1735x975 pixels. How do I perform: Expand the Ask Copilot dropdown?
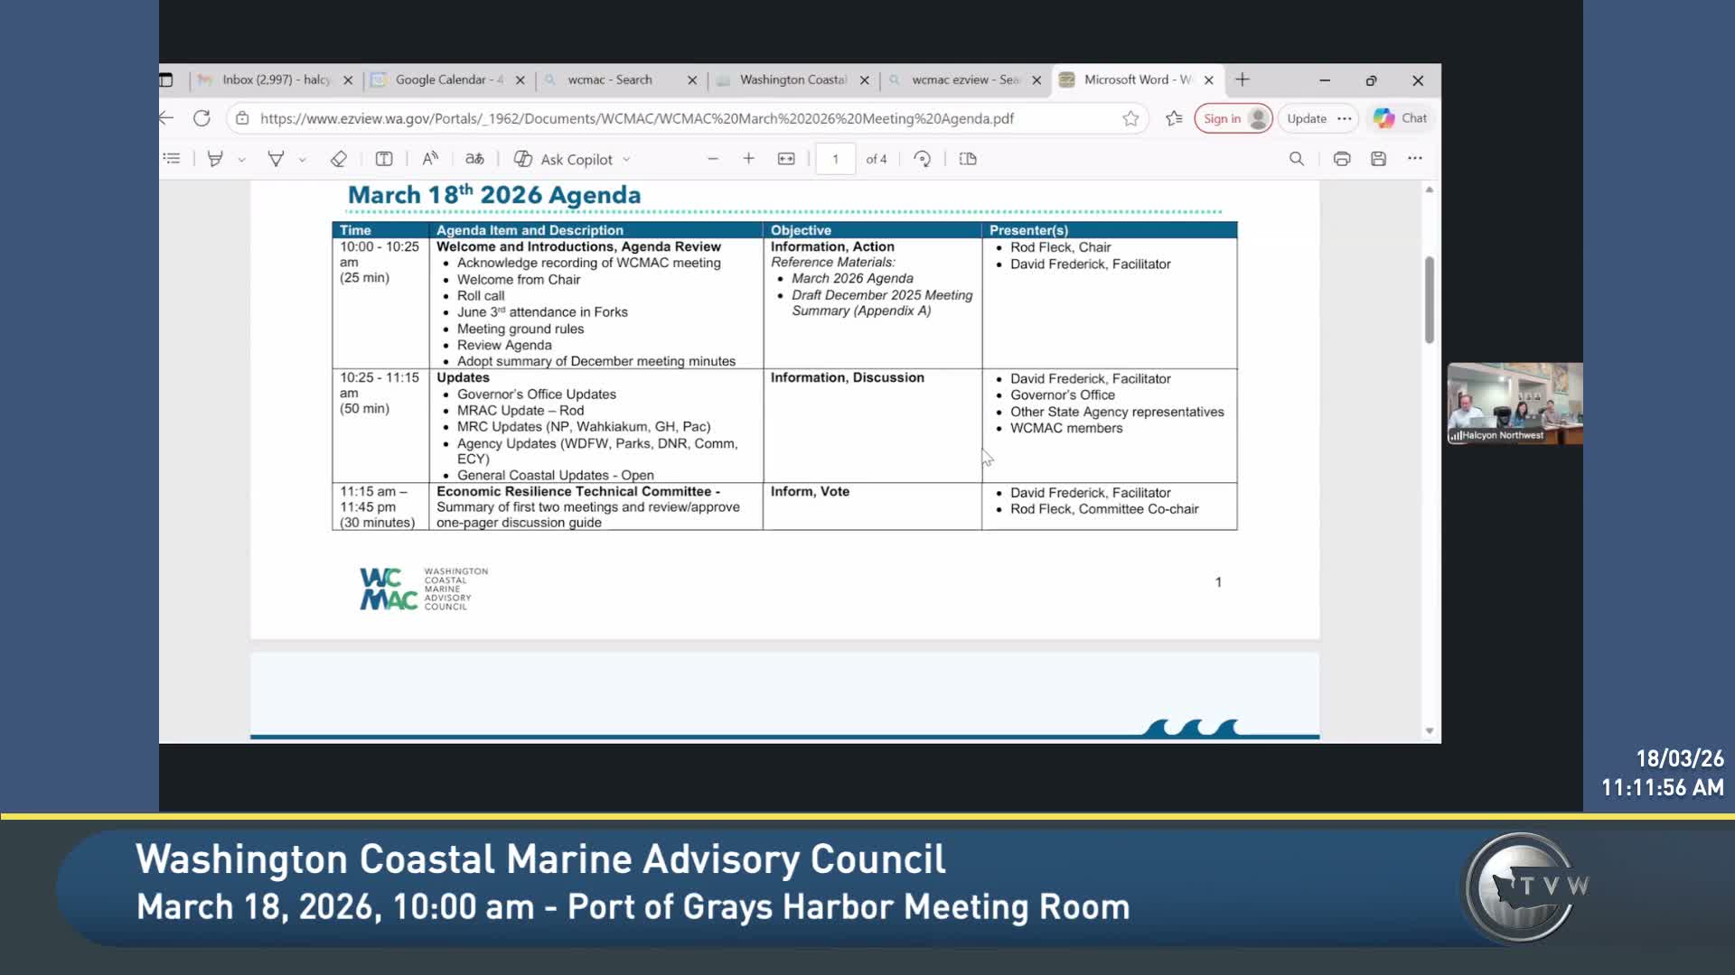pos(626,158)
